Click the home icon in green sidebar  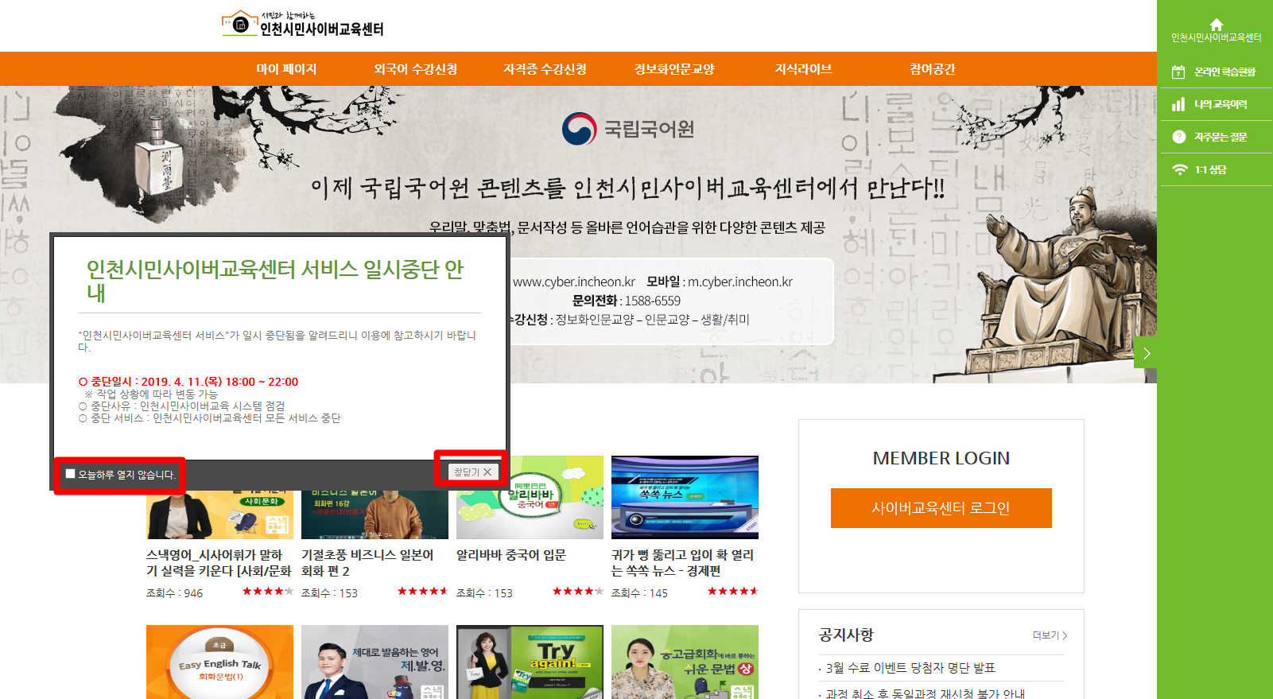point(1216,25)
